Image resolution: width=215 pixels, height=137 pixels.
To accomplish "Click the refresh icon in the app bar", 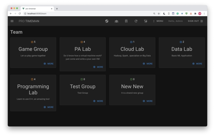I will point(136,21).
